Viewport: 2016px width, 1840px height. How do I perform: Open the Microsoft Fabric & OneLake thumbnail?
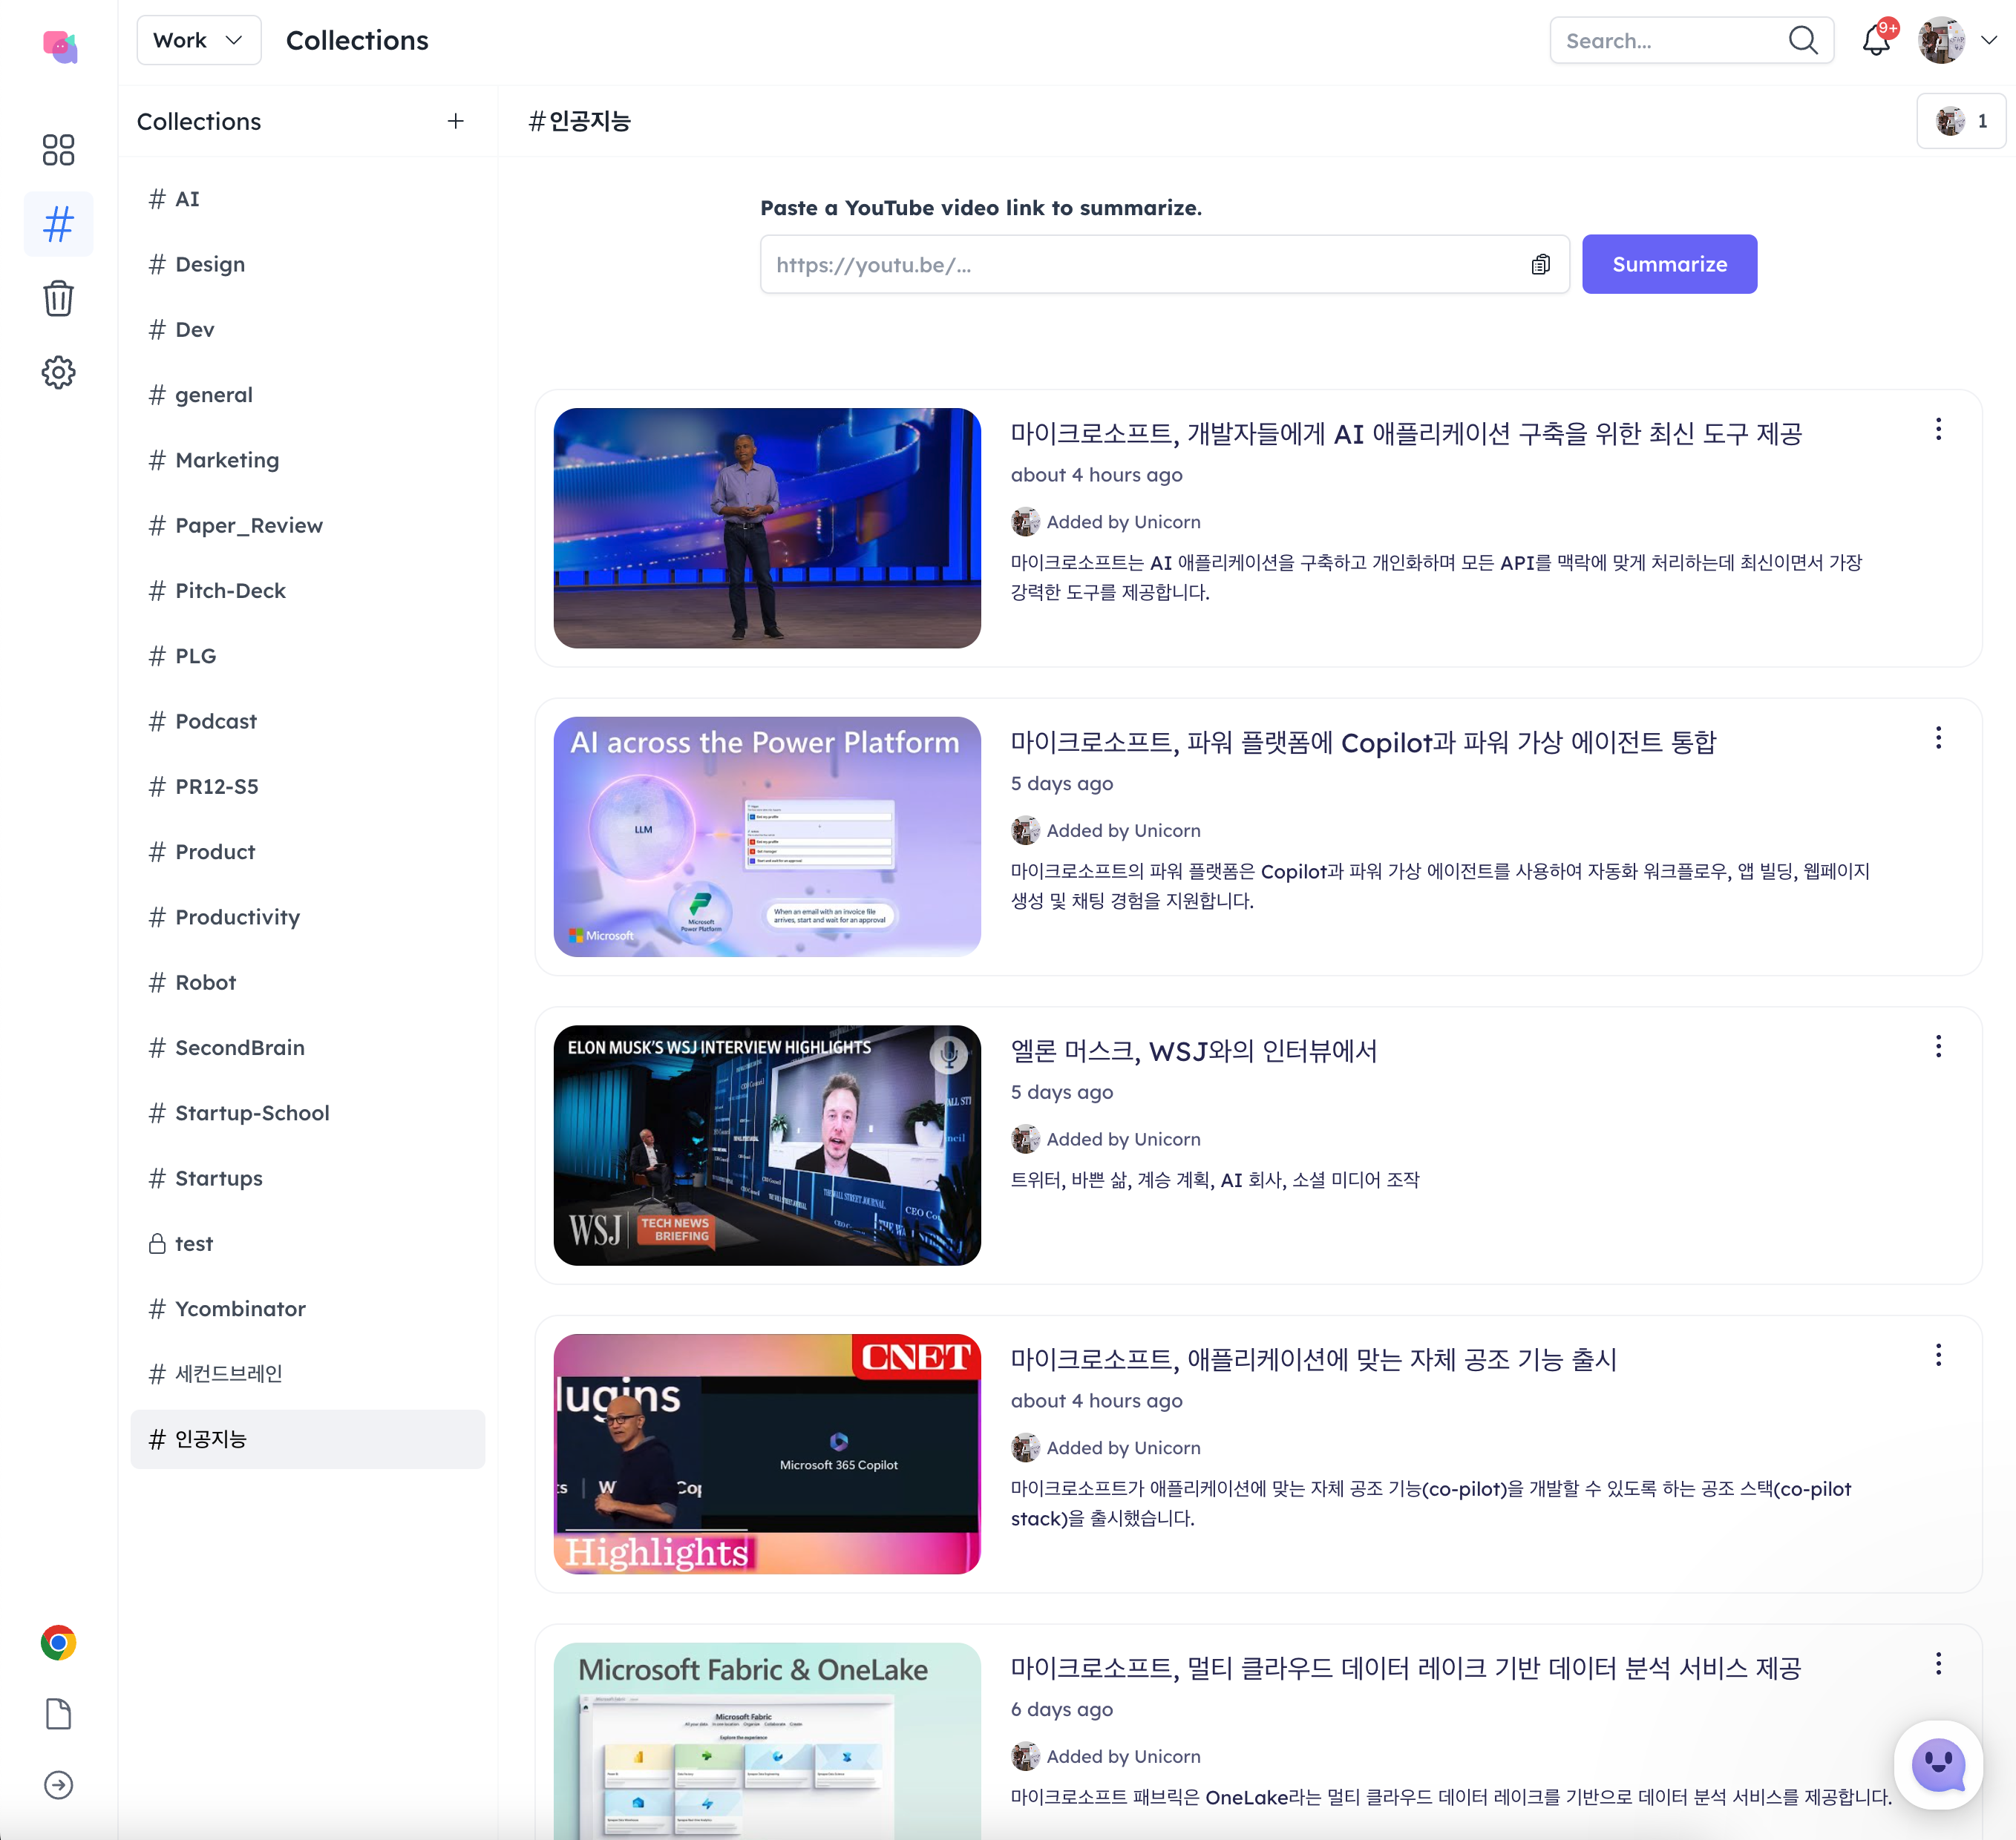coord(767,1741)
